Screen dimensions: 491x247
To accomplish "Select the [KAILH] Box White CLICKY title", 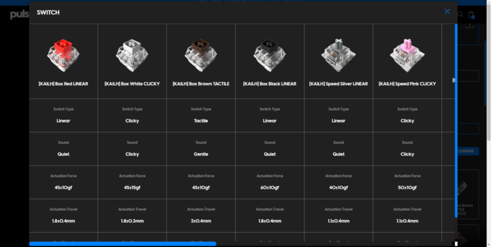I will (132, 84).
